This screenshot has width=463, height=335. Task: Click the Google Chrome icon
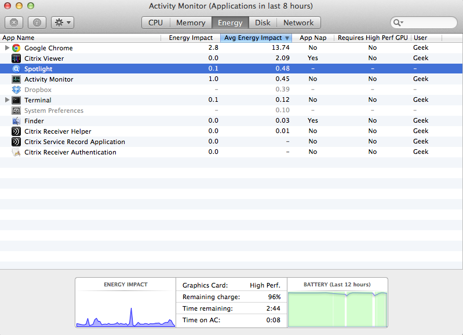(x=16, y=48)
